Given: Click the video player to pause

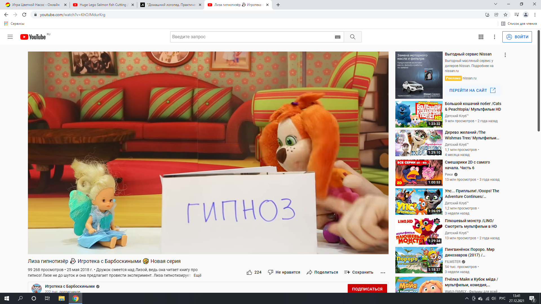Looking at the screenshot, I should click(208, 153).
